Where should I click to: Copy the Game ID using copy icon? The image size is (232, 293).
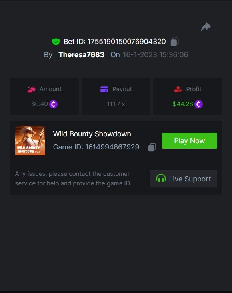(152, 147)
